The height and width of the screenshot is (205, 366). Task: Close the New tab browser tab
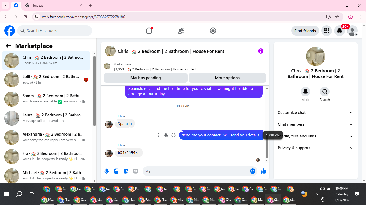[x=81, y=5]
